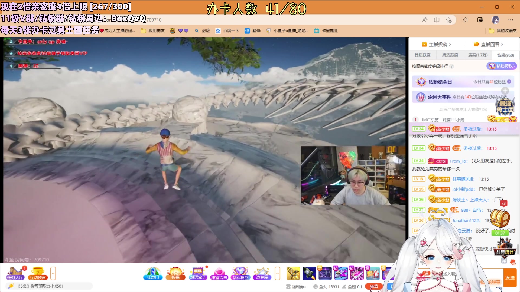520x292 pixels.
Task: Expand the left activity list arrow
Action: tap(53, 273)
